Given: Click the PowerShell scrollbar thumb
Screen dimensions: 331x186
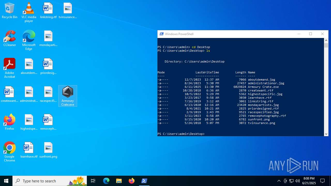Looking at the screenshot, I should point(326,45).
